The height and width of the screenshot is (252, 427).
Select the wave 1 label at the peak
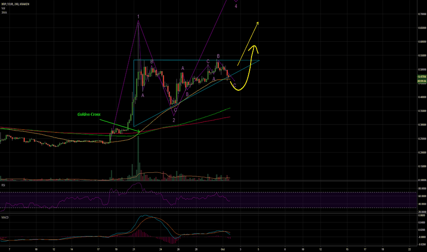(x=138, y=16)
